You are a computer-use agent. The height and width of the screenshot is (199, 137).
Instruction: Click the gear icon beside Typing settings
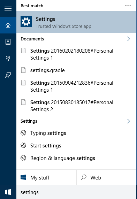pyautogui.click(x=23, y=133)
